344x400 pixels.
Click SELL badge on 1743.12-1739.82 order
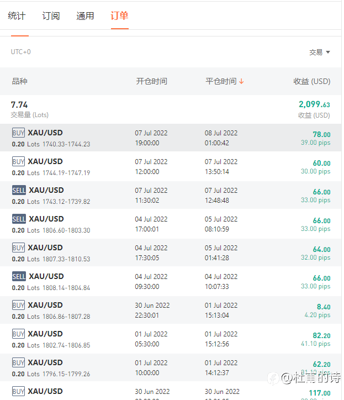19,191
